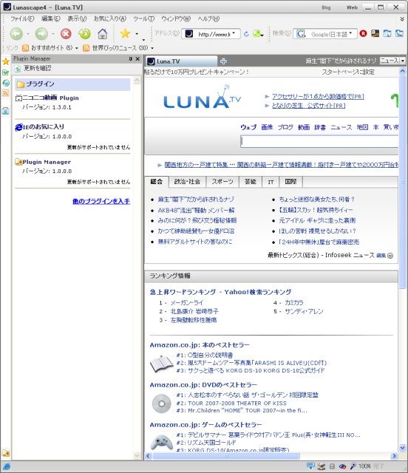Click the red Stop loading button
408x473 pixels.
tap(66, 33)
